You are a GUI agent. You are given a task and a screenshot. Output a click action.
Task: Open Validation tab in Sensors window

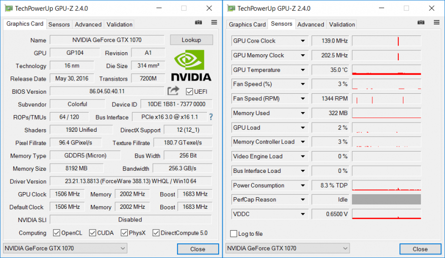point(342,24)
